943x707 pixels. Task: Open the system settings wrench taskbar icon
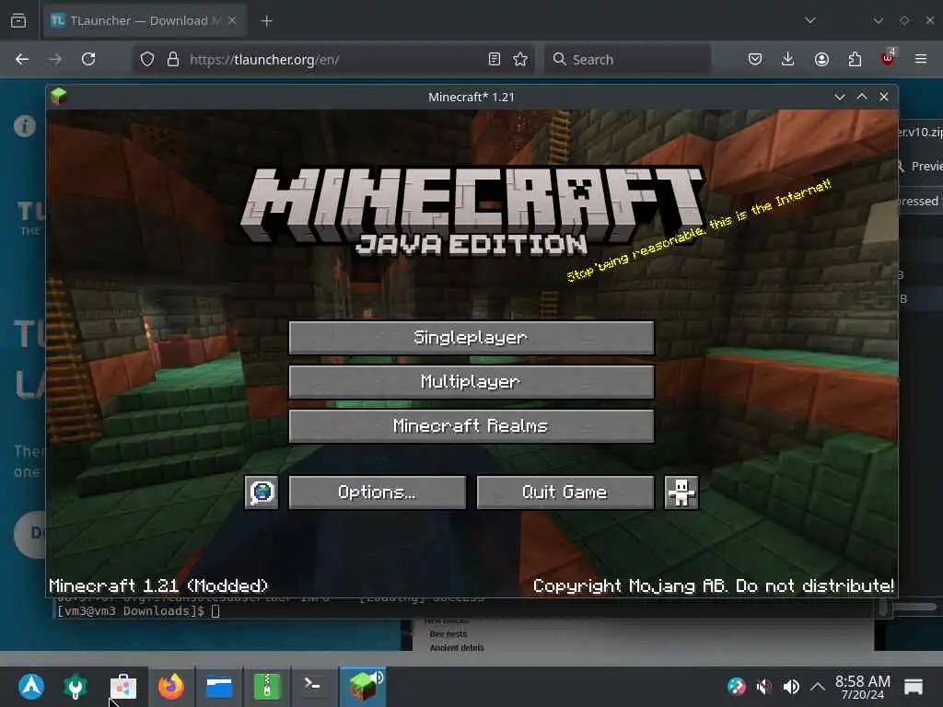click(x=76, y=687)
